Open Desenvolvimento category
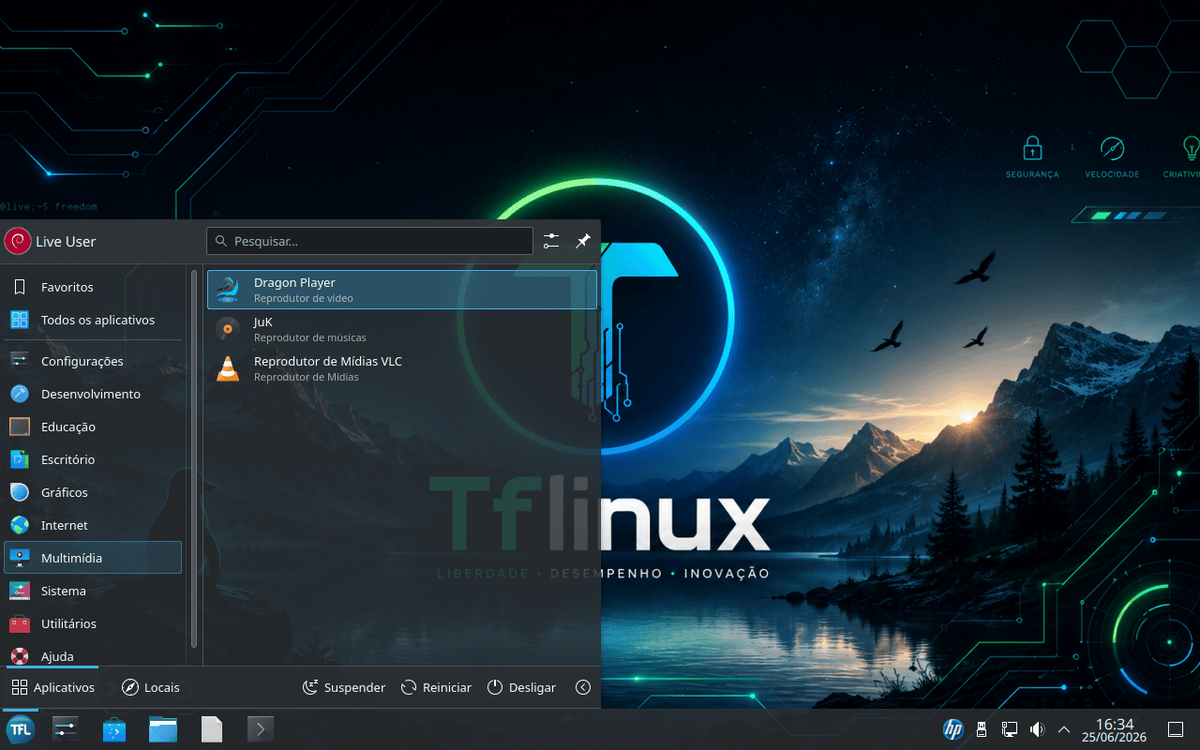This screenshot has height=750, width=1200. click(x=93, y=394)
